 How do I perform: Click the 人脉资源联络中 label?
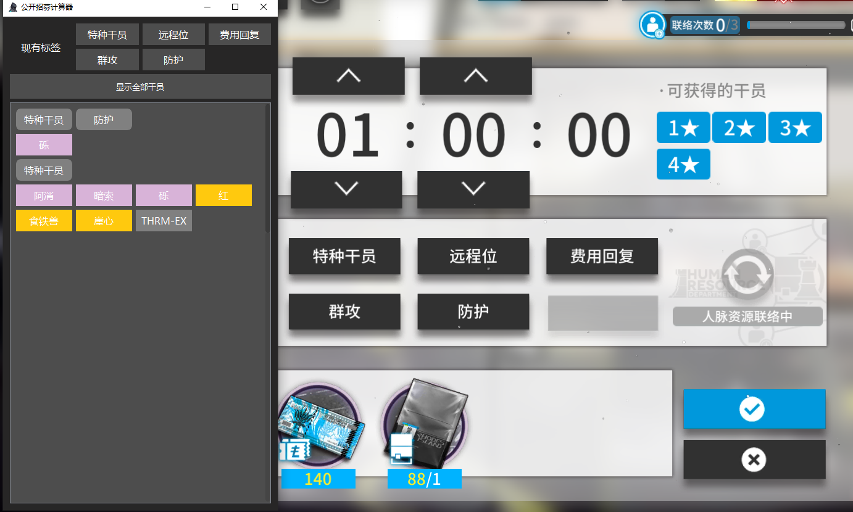(x=747, y=316)
